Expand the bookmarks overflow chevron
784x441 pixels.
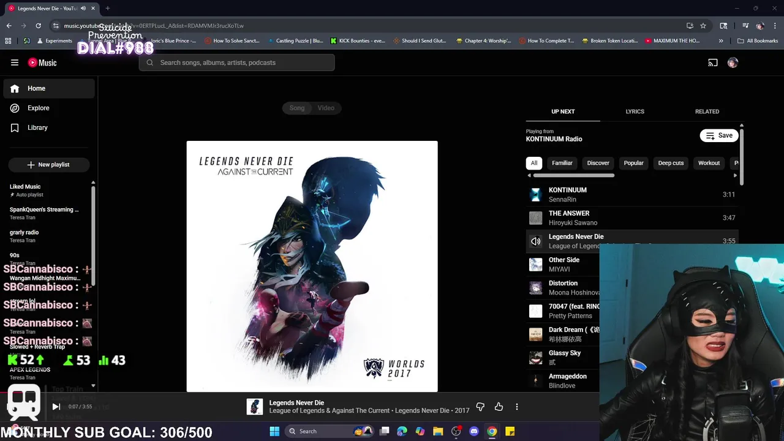coord(721,41)
